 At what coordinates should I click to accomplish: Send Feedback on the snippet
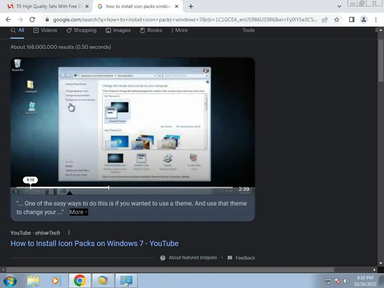click(241, 258)
